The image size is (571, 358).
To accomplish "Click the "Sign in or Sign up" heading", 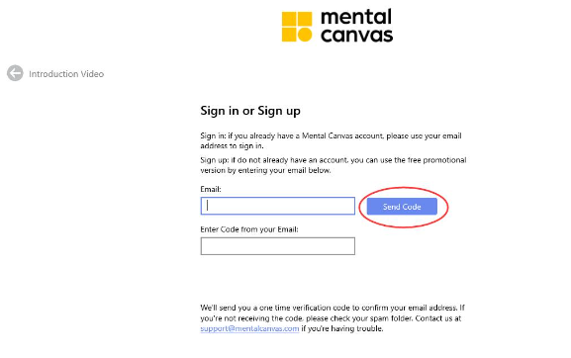I will [x=250, y=111].
